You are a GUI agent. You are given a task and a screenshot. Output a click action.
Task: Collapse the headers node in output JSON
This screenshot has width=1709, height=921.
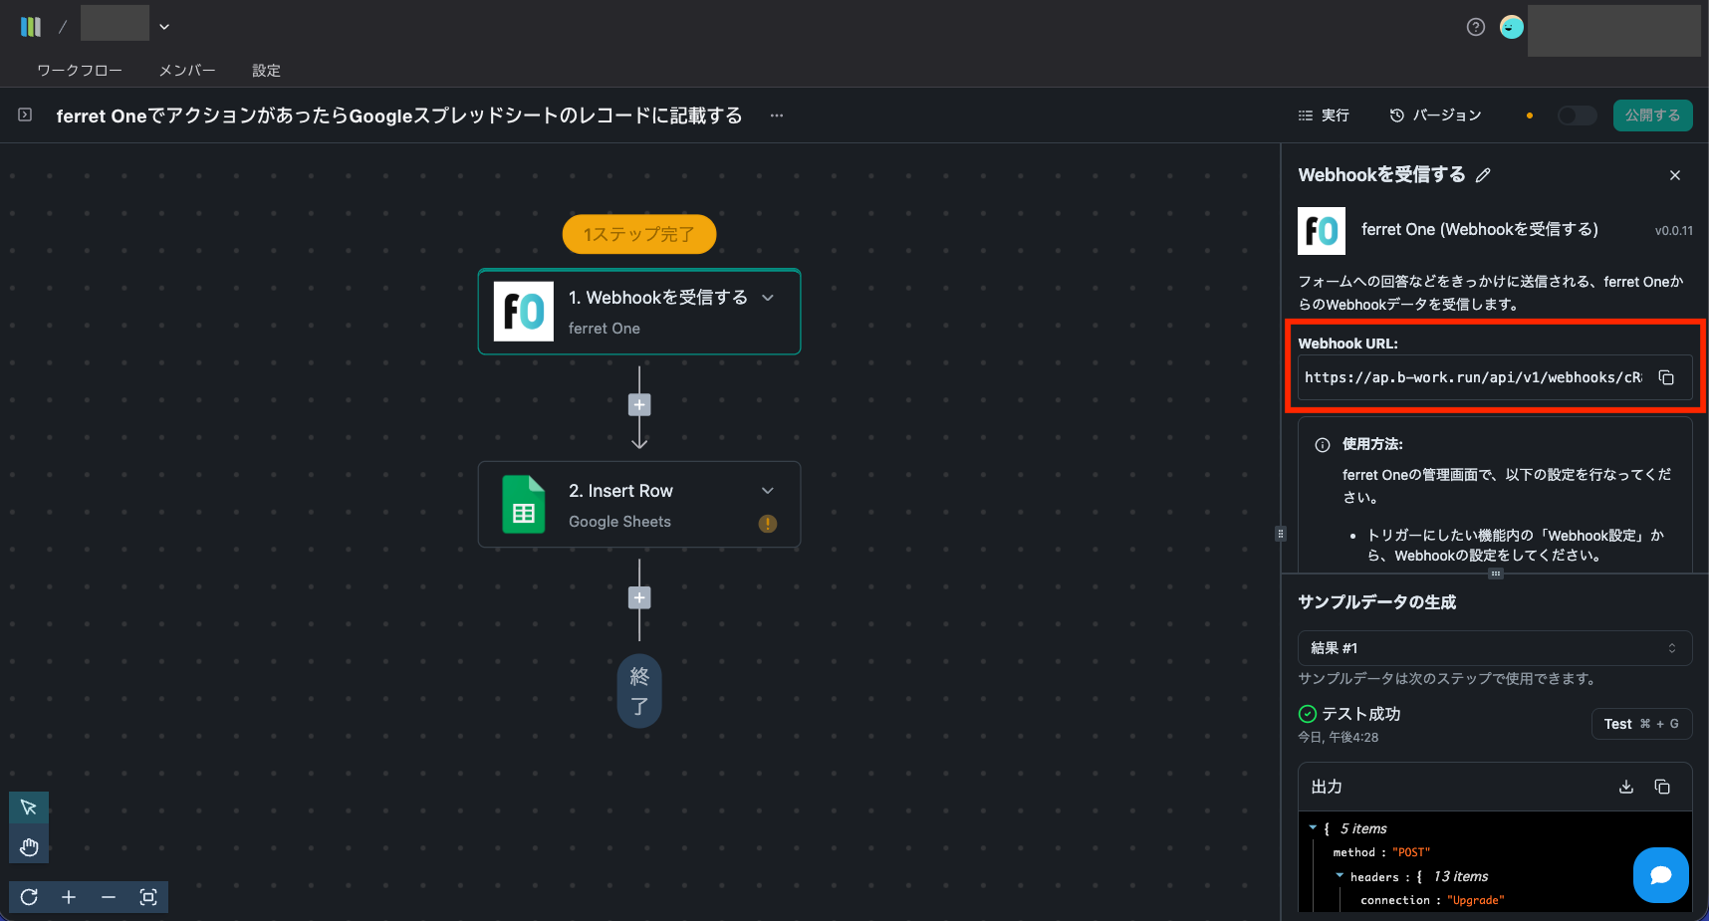pyautogui.click(x=1340, y=876)
